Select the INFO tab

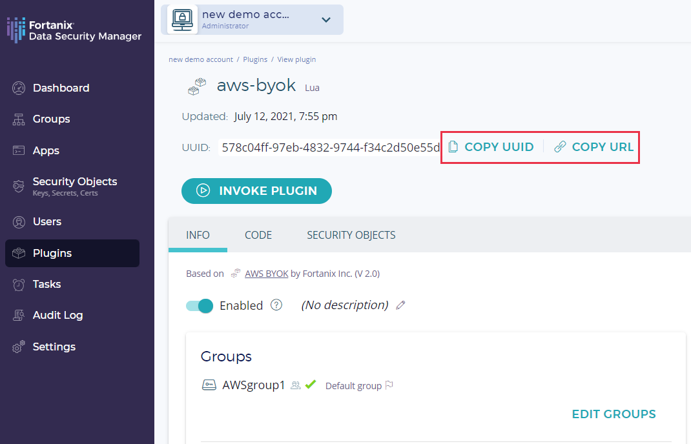pyautogui.click(x=198, y=235)
